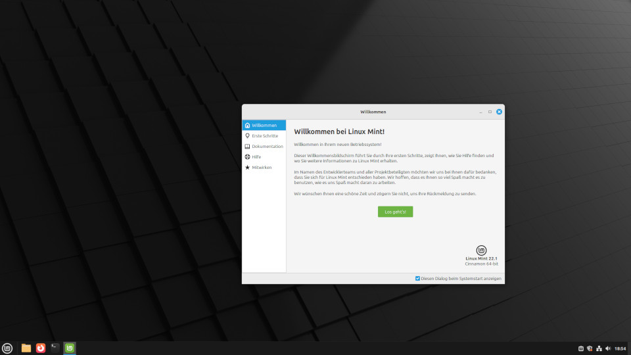Open the Mitwirken page
Image resolution: width=631 pixels, height=355 pixels.
tap(264, 167)
